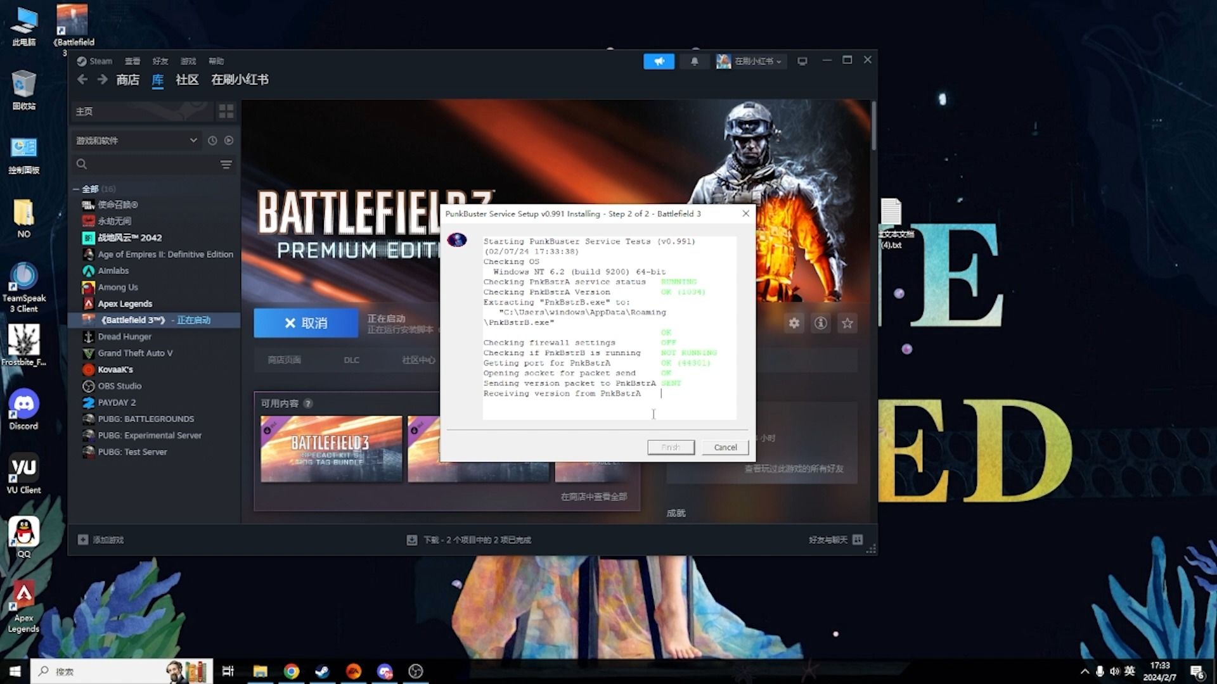Open the TeamSpeak 3 Client desktop shortcut
Viewport: 1217px width, 684px height.
tap(23, 288)
